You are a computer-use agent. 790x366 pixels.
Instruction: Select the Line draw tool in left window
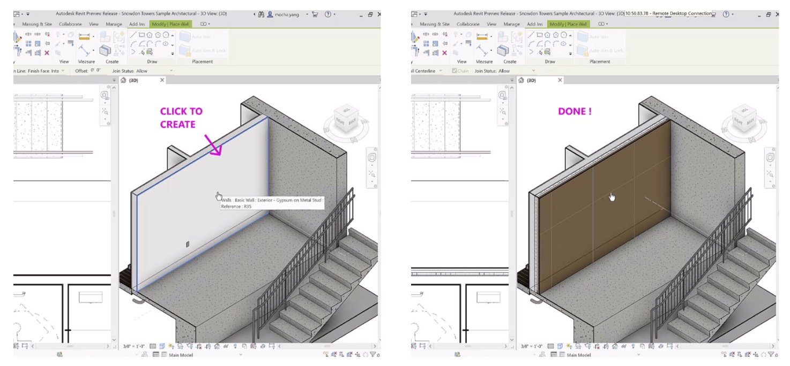133,35
